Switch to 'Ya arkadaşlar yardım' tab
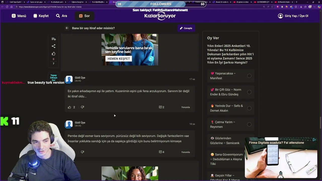Image resolution: width=322 pixels, height=181 pixels. click(x=57, y=2)
